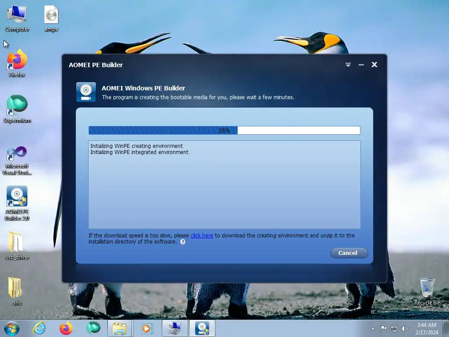Click the Show desktop strip
The width and height of the screenshot is (449, 337).
tap(446, 328)
